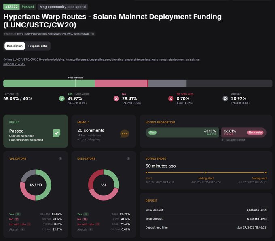Click the validators Abstain row 21.31%
Image resolution: width=275 pixels, height=241 pixels.
click(x=36, y=229)
